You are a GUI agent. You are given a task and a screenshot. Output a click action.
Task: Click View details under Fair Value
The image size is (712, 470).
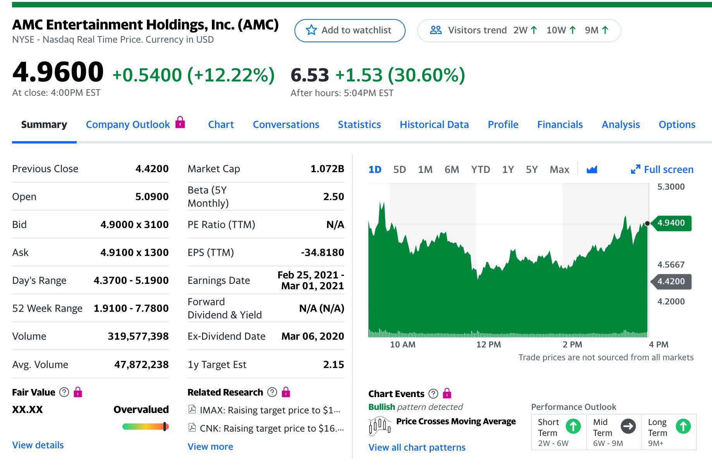(38, 445)
